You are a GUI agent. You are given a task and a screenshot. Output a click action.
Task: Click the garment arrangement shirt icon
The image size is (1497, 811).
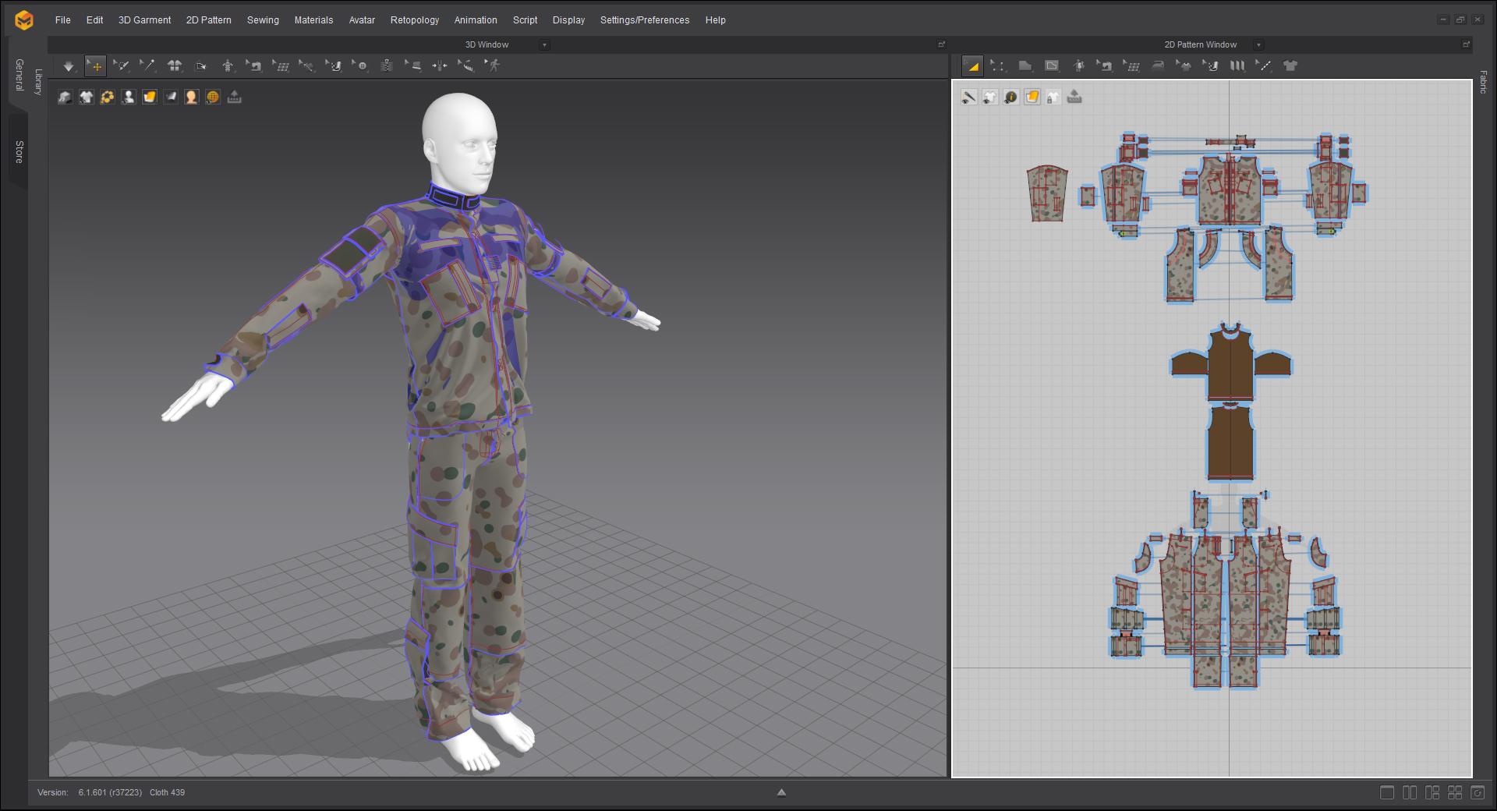175,66
